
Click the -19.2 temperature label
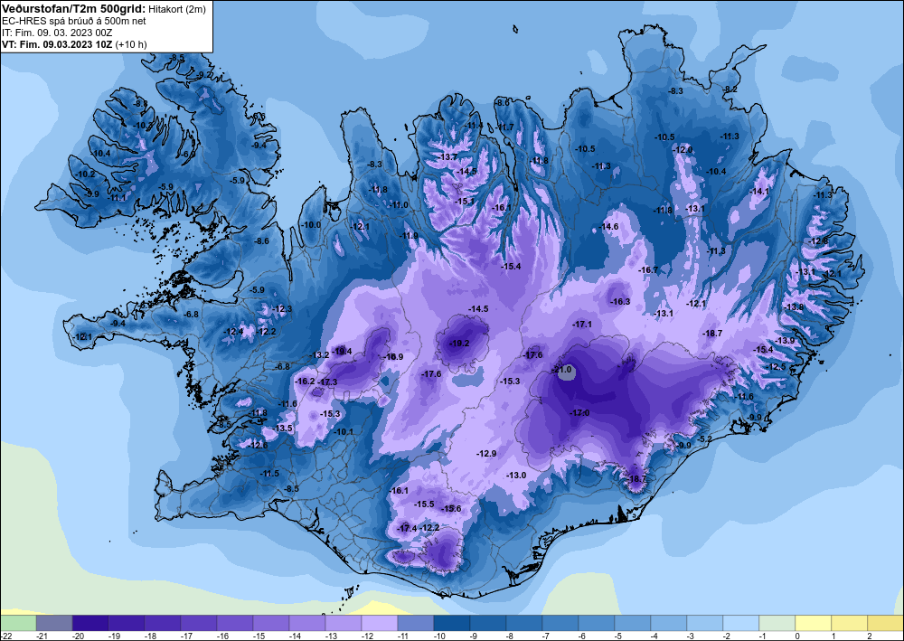[459, 343]
